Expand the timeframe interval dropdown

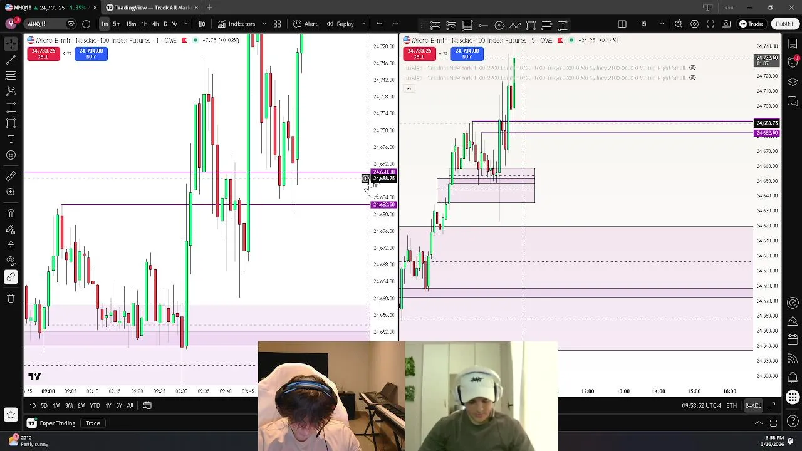coord(185,24)
